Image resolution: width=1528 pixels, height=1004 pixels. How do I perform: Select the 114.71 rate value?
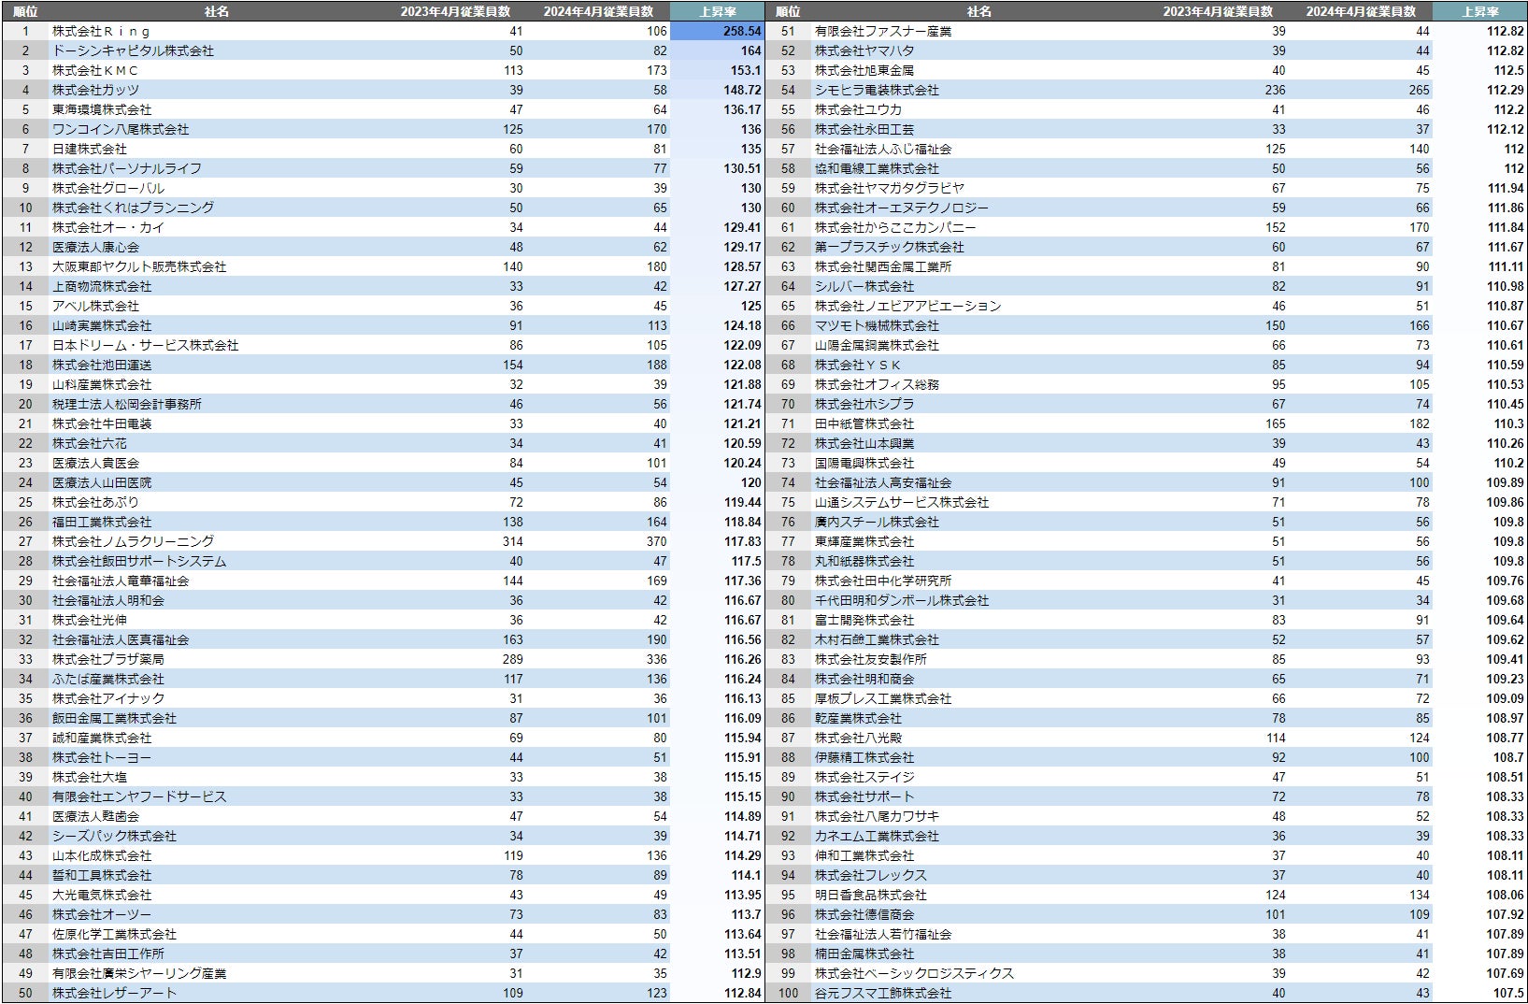742,836
